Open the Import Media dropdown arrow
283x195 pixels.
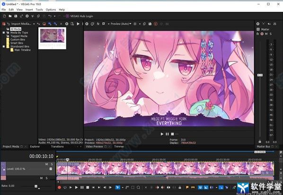34,24
